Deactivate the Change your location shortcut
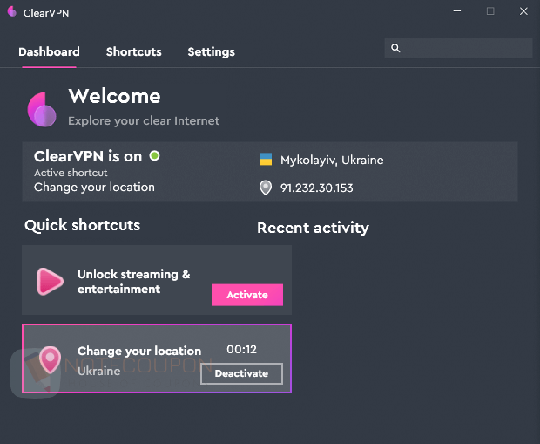The height and width of the screenshot is (444, 540). pos(241,373)
